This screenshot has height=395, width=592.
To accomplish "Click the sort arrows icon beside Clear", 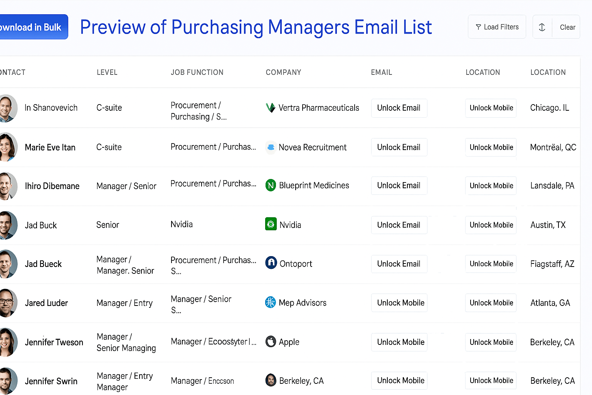I will tap(542, 27).
